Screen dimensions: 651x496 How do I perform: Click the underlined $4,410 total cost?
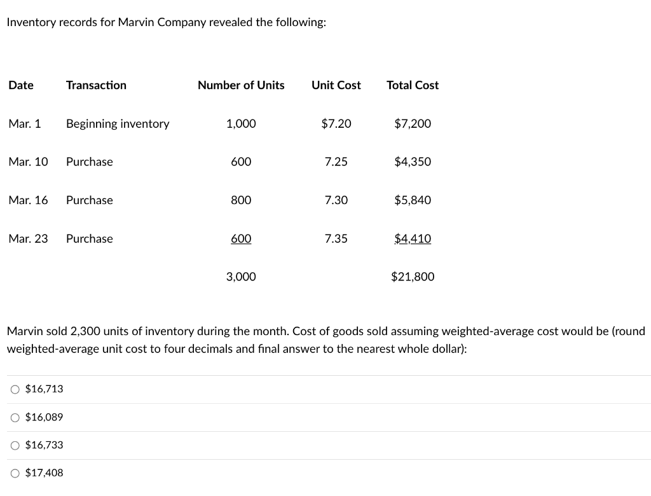coord(413,238)
